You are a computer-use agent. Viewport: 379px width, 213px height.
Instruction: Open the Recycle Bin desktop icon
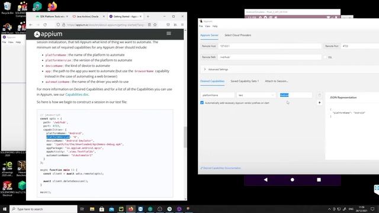point(7,8)
